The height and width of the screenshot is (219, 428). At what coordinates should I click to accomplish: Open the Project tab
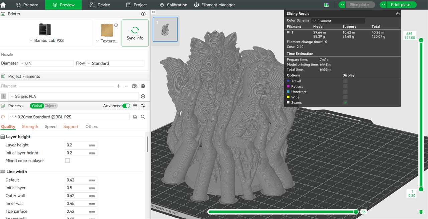[x=136, y=5]
